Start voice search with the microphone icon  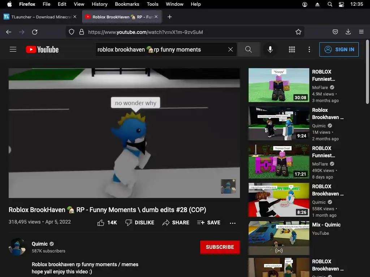[x=270, y=49]
